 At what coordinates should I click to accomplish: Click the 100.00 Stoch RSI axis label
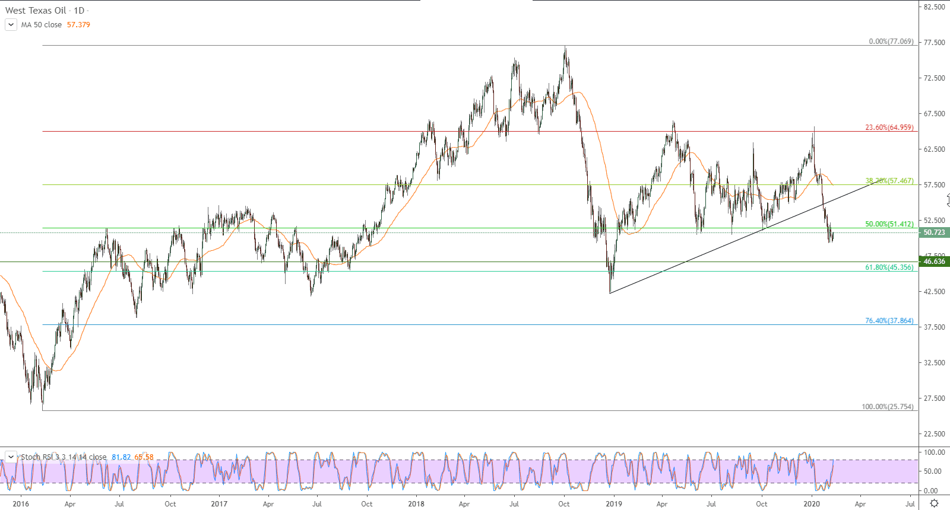(x=935, y=452)
